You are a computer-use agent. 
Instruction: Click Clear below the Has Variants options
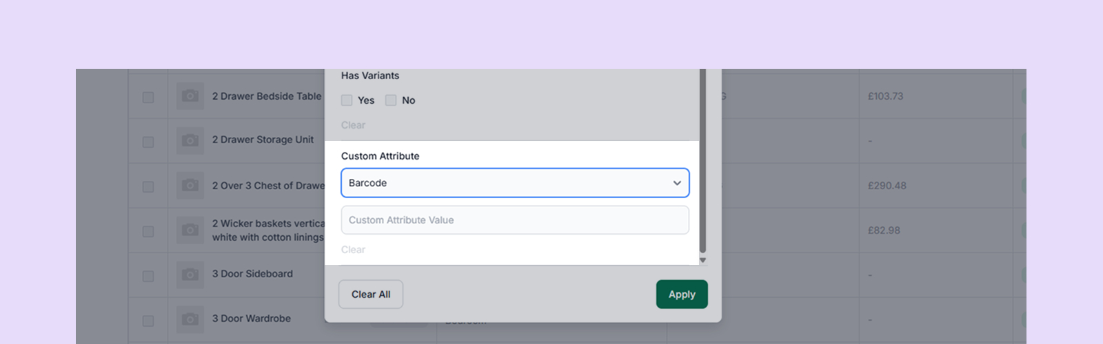coord(353,125)
